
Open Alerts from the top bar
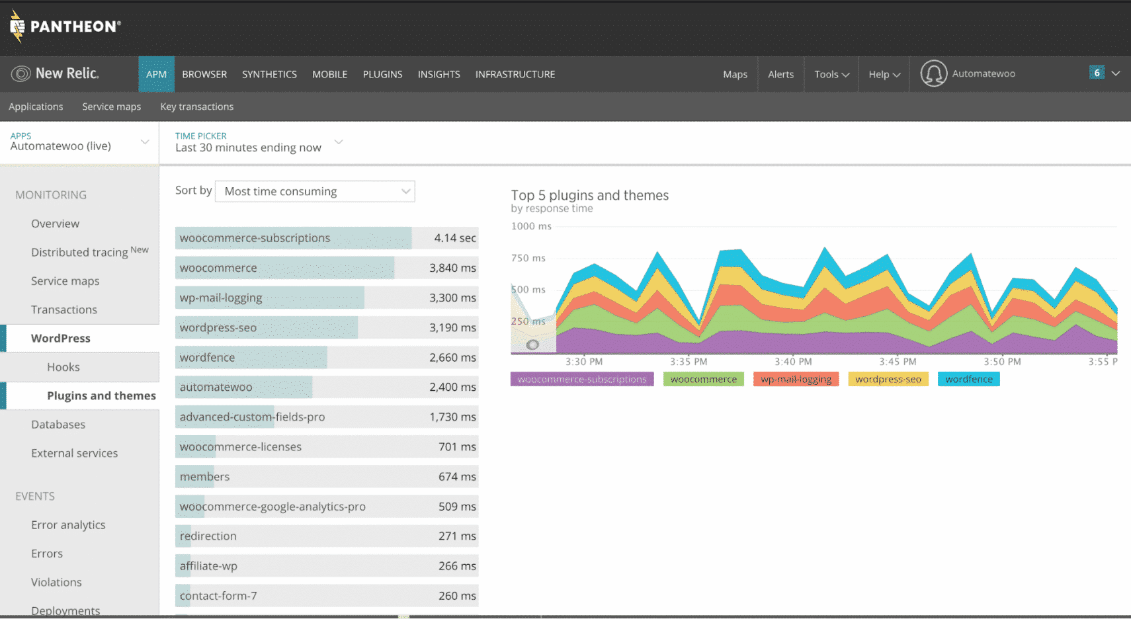click(x=780, y=74)
